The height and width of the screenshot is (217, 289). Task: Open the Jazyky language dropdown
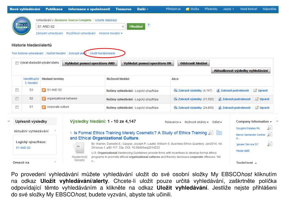pyautogui.click(x=228, y=9)
